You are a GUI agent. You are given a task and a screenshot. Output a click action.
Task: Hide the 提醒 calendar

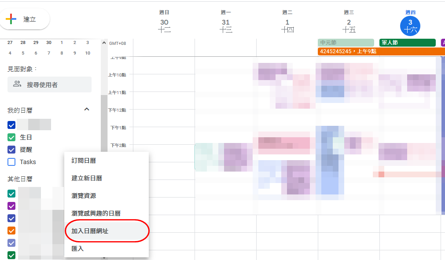11,149
